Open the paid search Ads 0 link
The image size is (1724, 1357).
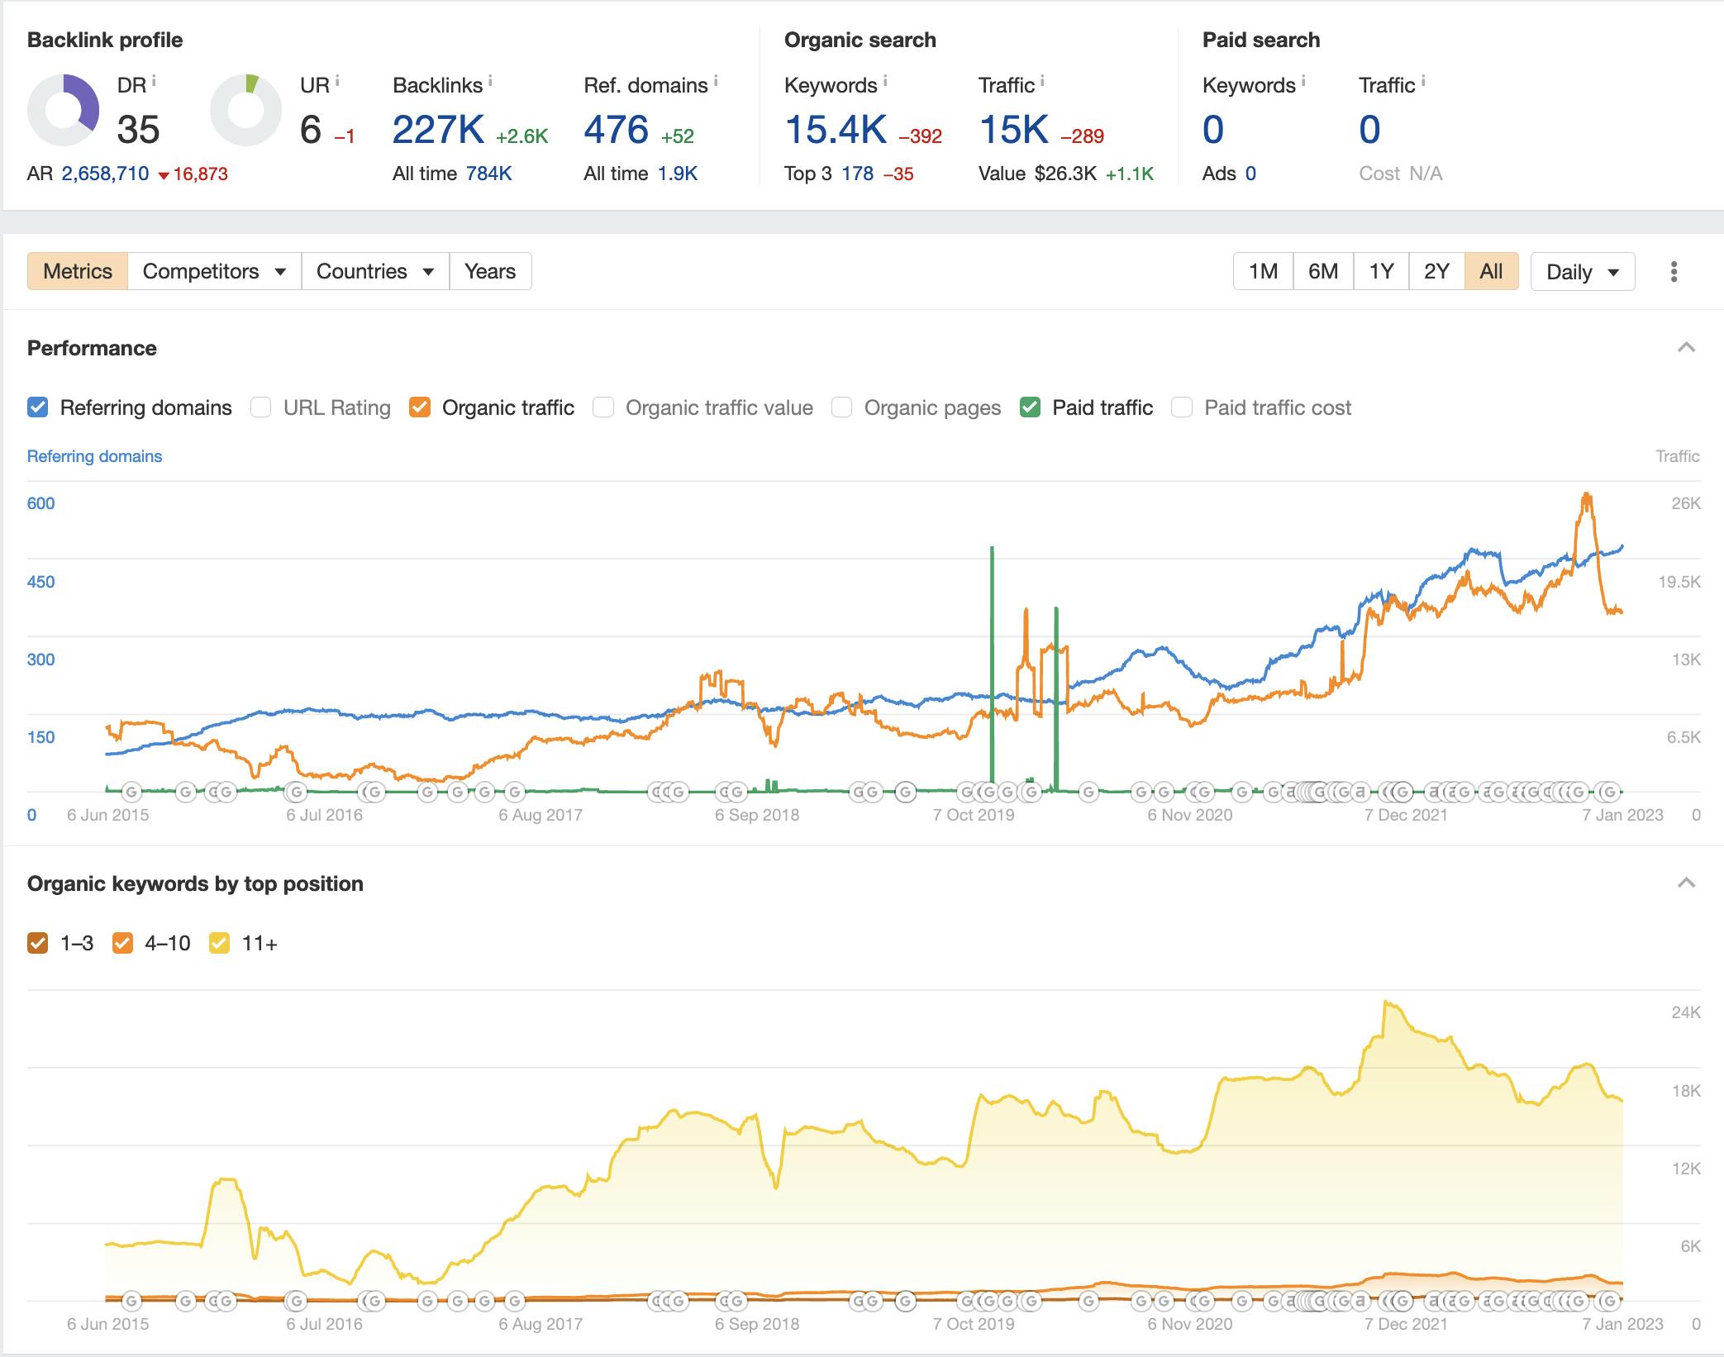coord(1250,174)
